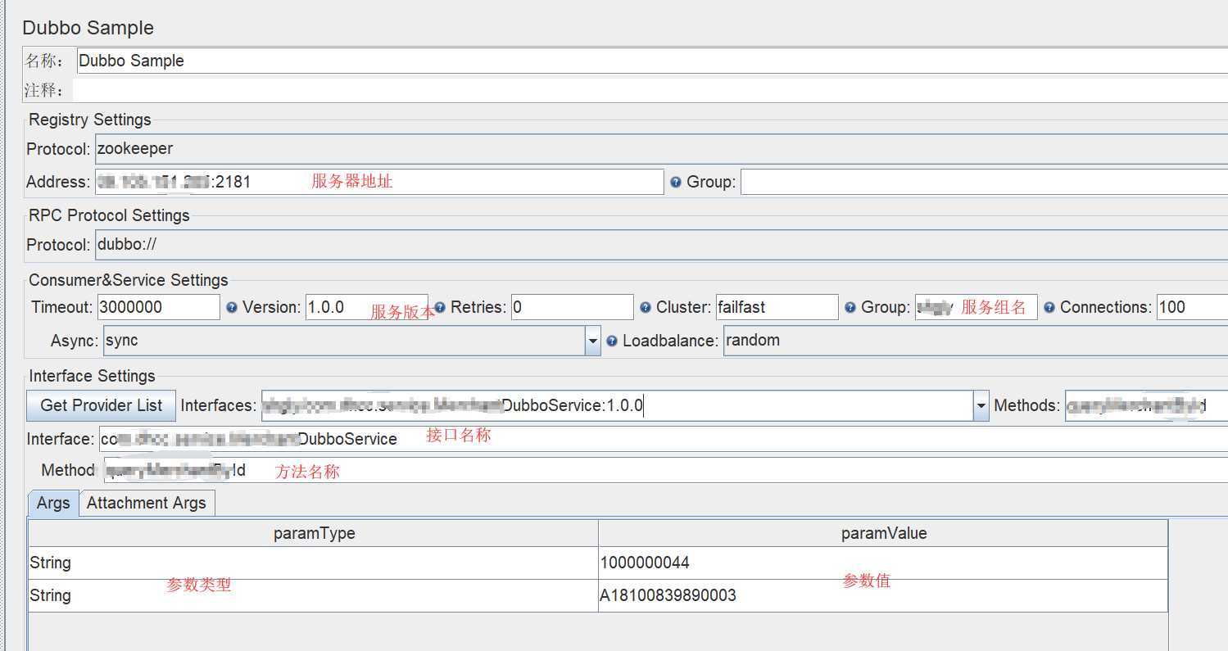Click the Loadbalance field showing random
The width and height of the screenshot is (1228, 651).
point(976,341)
